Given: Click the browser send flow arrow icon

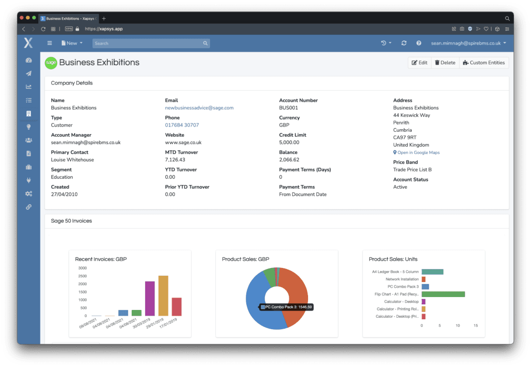Looking at the screenshot, I should click(478, 29).
